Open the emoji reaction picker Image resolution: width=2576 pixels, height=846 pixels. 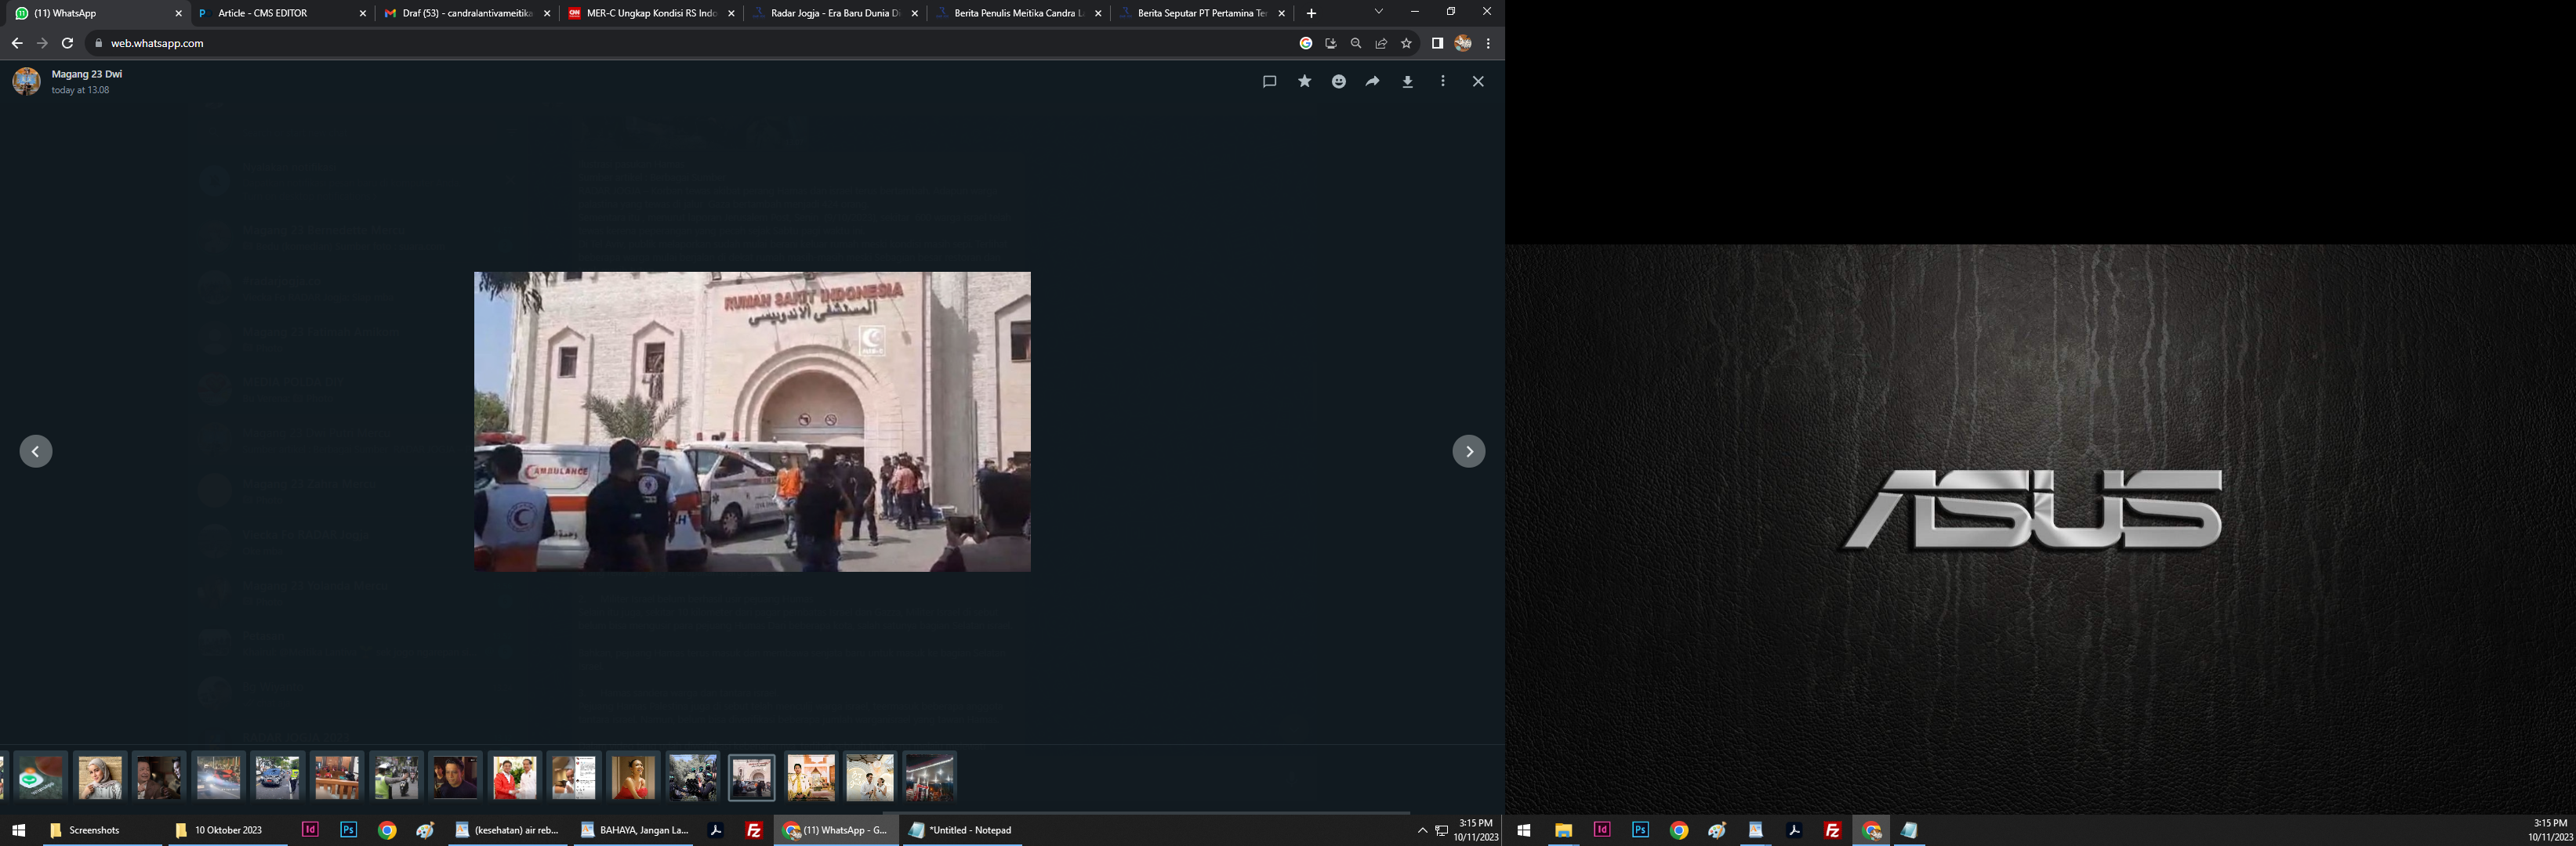pos(1339,82)
